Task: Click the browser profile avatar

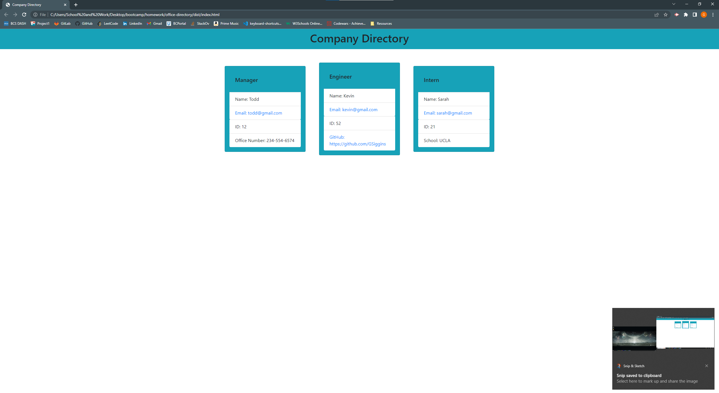Action: [704, 15]
